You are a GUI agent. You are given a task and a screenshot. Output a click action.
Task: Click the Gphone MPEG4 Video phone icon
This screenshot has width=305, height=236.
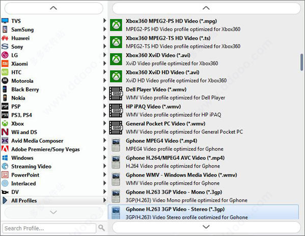tap(116, 145)
